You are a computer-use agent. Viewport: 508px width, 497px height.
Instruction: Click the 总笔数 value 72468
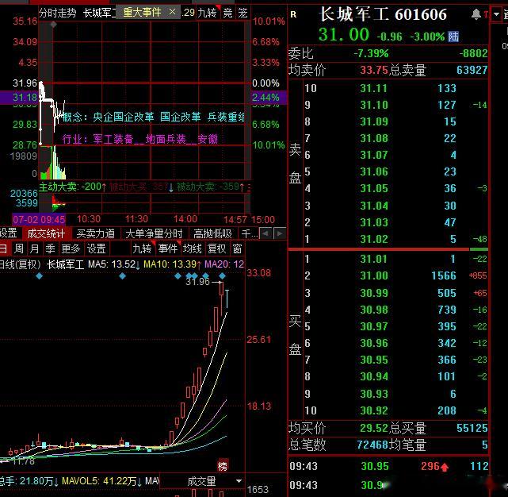[x=372, y=445]
